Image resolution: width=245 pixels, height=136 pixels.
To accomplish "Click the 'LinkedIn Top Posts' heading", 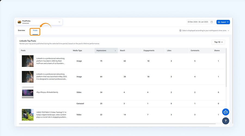I will [x=28, y=41].
